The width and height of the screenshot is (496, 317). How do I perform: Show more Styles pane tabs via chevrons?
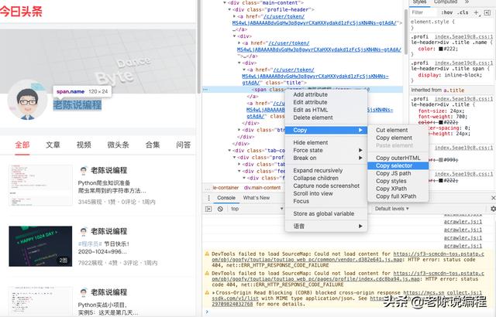[x=467, y=2]
